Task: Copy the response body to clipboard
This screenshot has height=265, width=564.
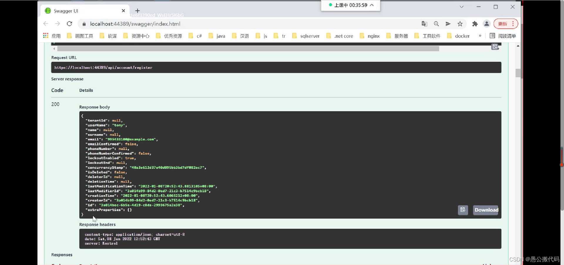Action: tap(463, 210)
